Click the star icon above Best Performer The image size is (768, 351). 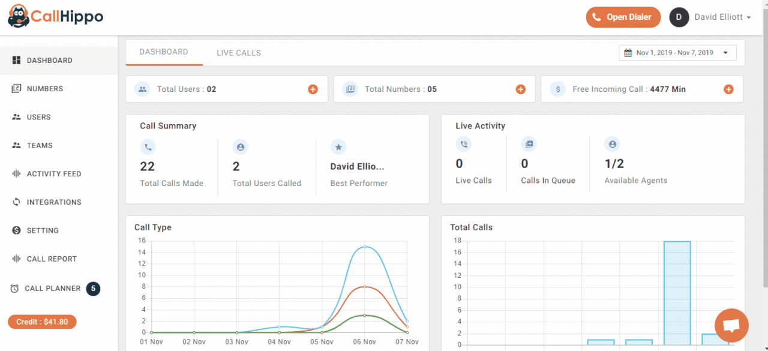click(338, 146)
